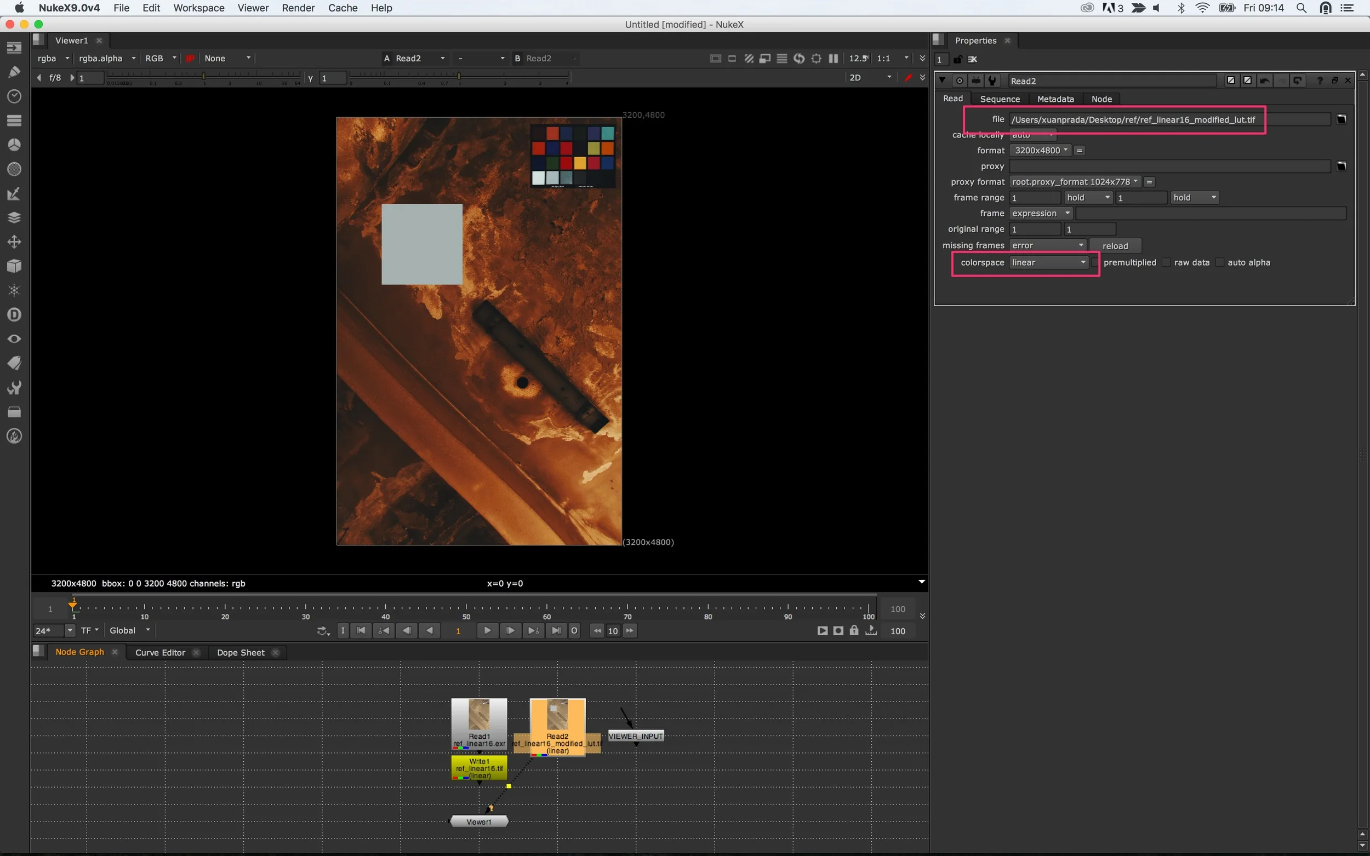1370x856 pixels.
Task: Click the viewer force refresh icon
Action: click(x=799, y=58)
